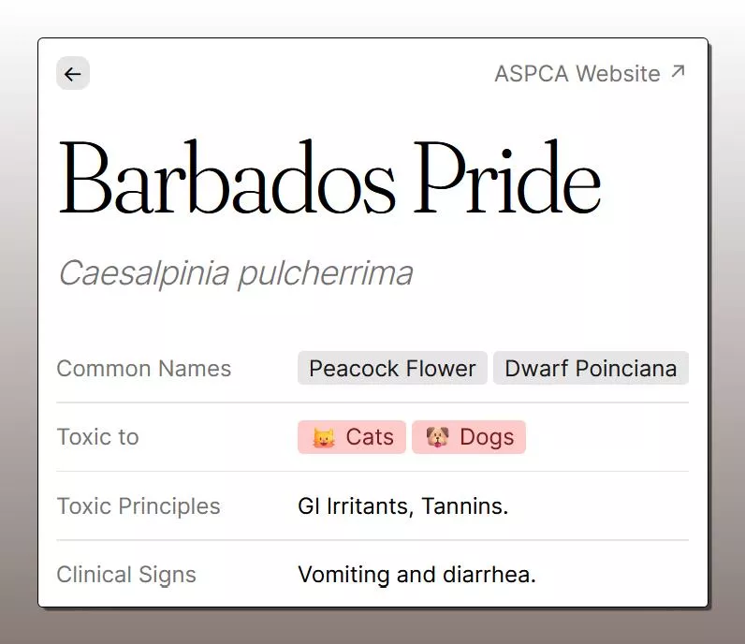Click the cat emoji icon

coord(324,437)
